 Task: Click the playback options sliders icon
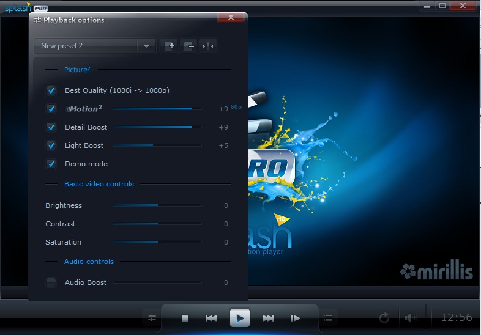[x=152, y=318]
